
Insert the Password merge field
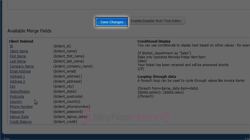click(17, 112)
